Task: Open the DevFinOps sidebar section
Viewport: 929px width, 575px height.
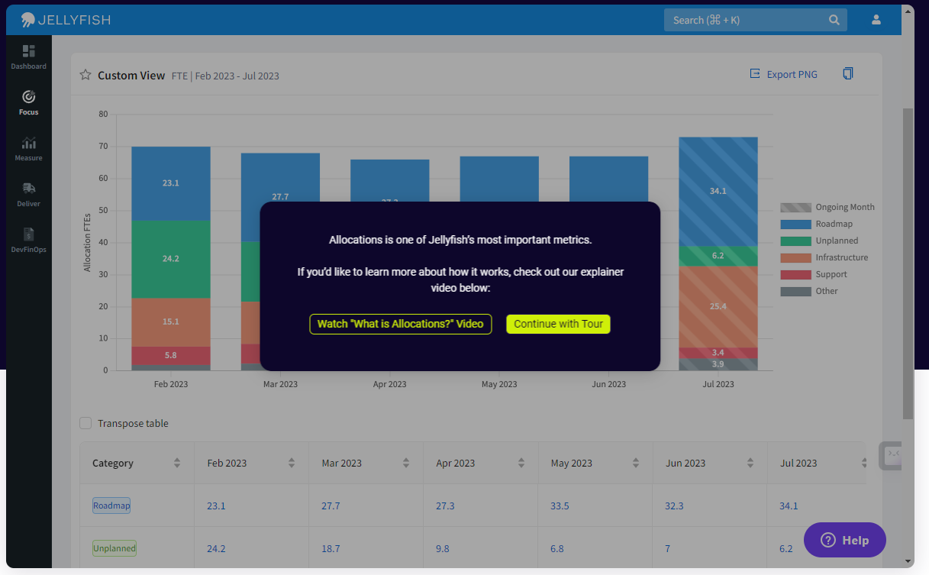Action: (x=28, y=241)
